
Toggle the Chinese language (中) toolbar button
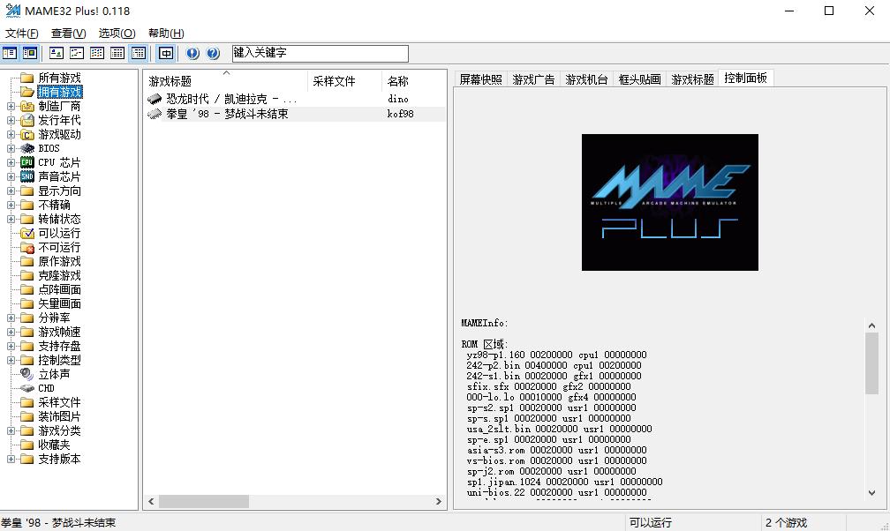166,53
